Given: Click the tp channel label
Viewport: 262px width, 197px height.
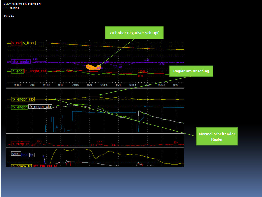Looking at the screenshot, I should 32,155.
